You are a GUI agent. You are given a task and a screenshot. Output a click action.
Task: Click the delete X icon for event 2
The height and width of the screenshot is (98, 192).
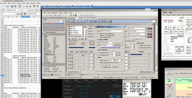point(69,58)
